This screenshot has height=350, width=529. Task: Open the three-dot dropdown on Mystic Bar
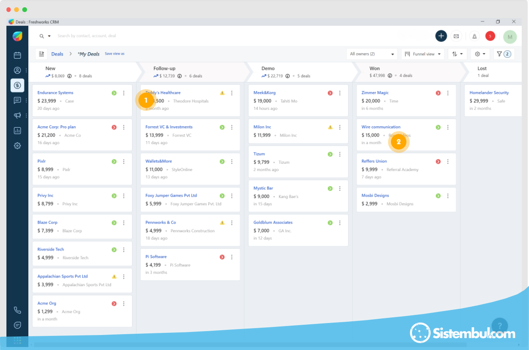tap(340, 188)
